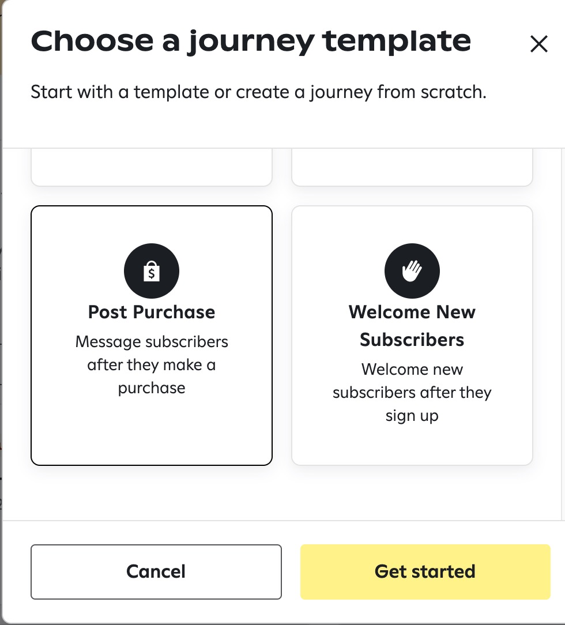The height and width of the screenshot is (625, 565).
Task: Click the blank area under the template cards
Action: (281, 492)
